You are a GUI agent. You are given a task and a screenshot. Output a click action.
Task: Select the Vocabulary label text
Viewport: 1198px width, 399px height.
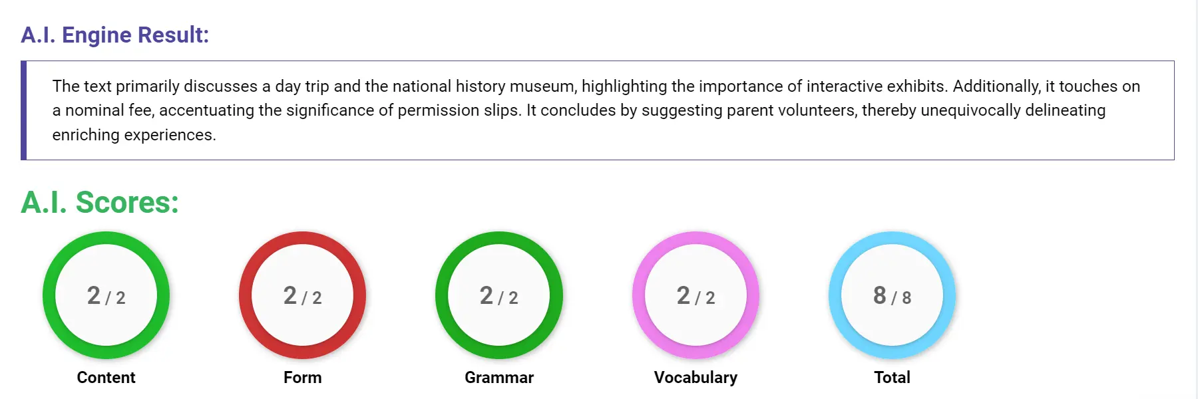696,377
